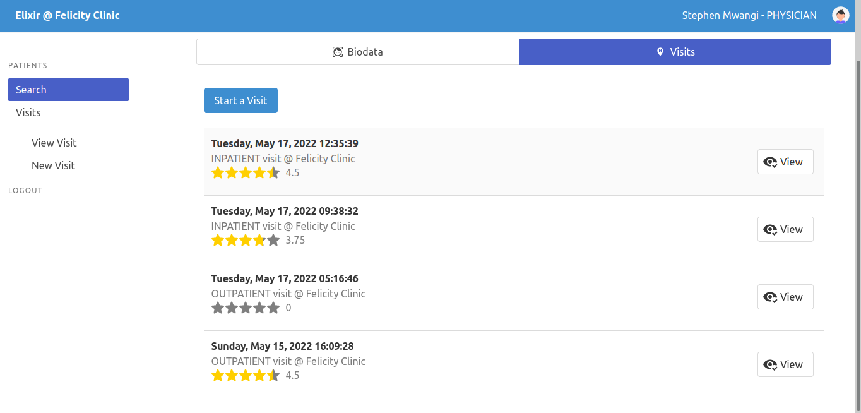Click the gray fifth star of 09:38:32 visit
861x413 pixels.
pos(273,240)
